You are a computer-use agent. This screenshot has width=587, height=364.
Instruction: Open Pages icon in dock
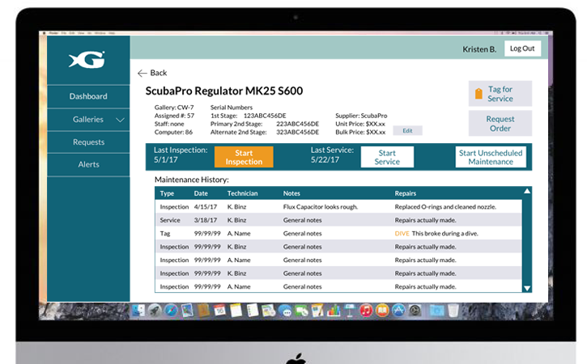click(317, 311)
